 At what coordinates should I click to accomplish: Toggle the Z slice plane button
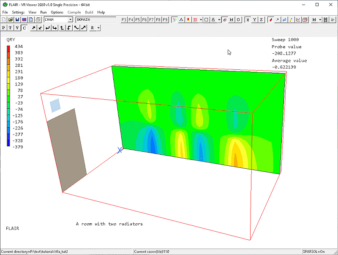(262, 20)
